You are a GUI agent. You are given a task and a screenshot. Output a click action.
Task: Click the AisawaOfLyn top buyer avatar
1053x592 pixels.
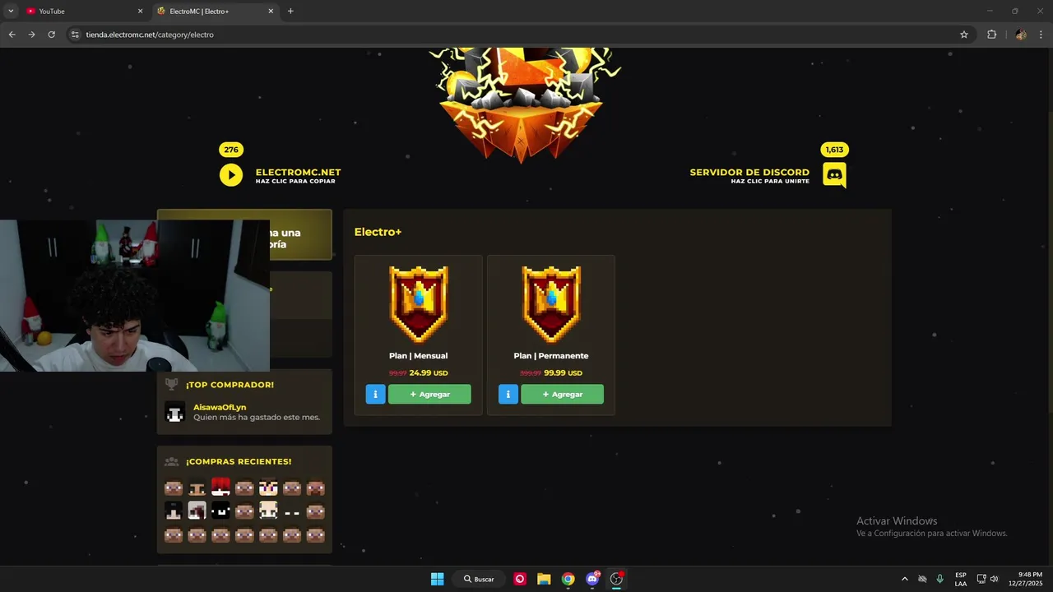174,413
